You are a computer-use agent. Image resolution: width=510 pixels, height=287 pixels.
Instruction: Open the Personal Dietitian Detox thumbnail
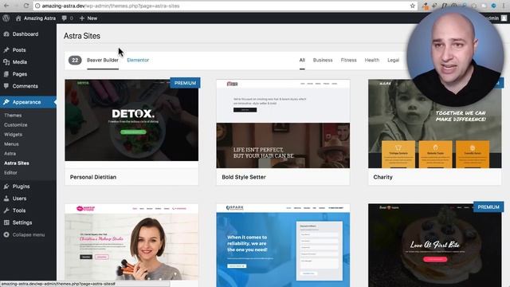coord(131,120)
